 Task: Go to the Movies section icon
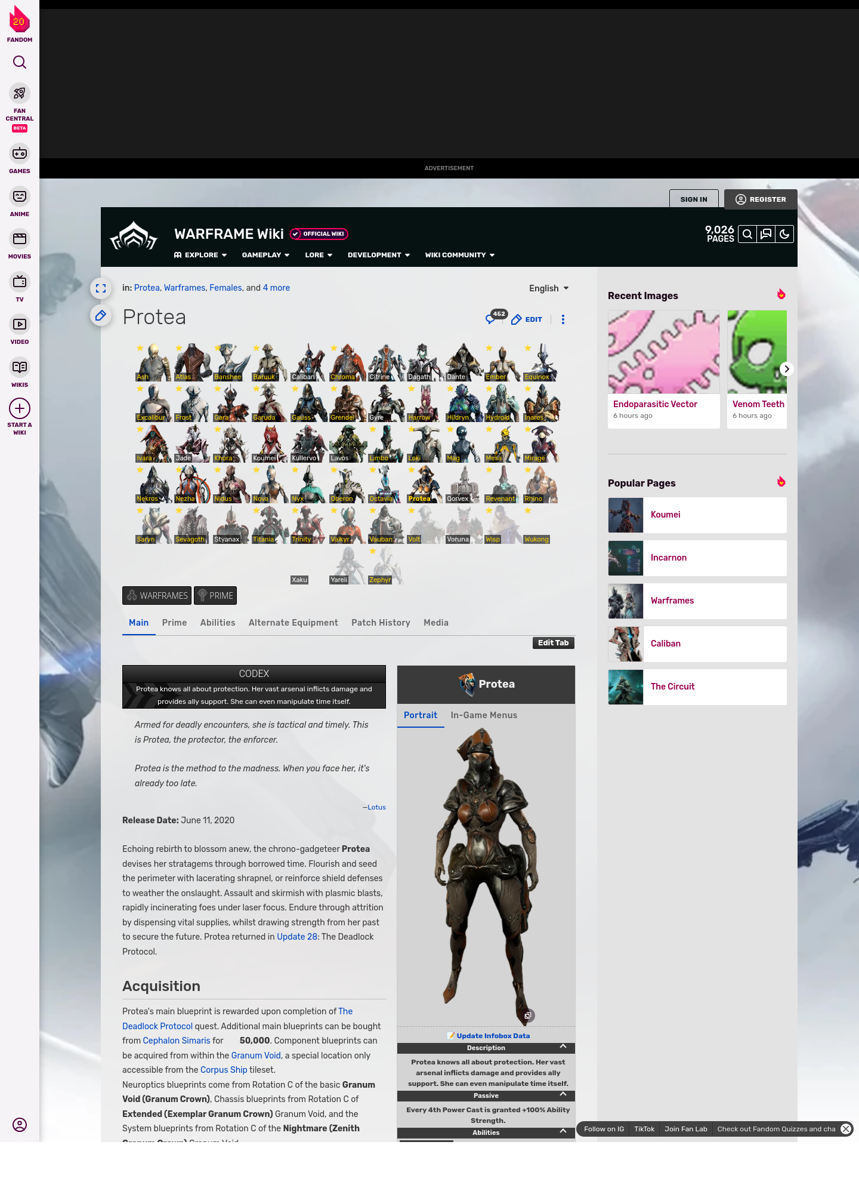coord(20,239)
